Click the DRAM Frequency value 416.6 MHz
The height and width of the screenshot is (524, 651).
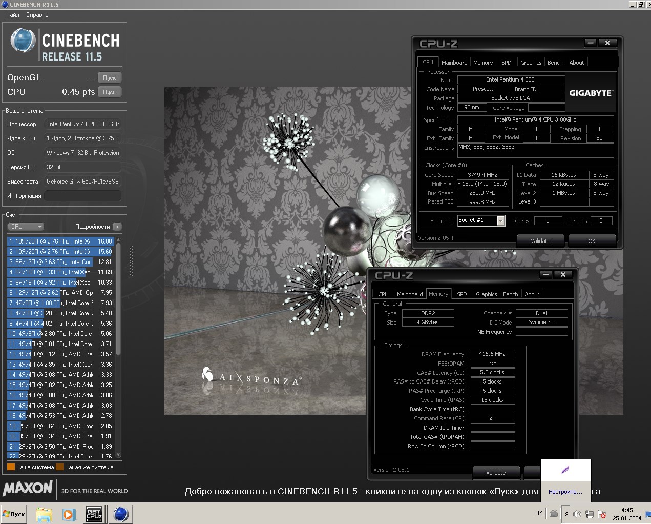coord(492,354)
